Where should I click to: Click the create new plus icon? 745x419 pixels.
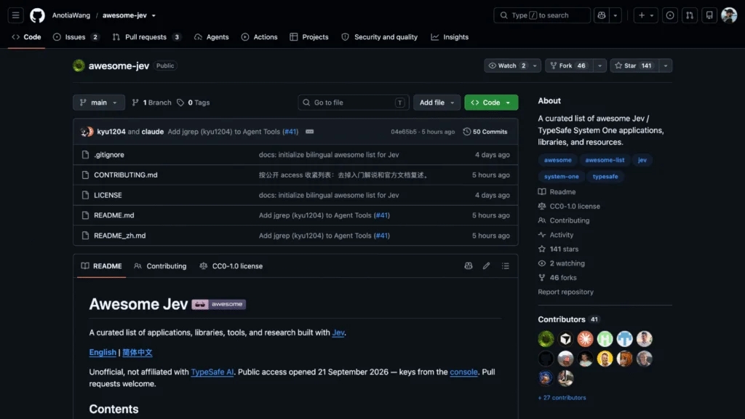642,15
